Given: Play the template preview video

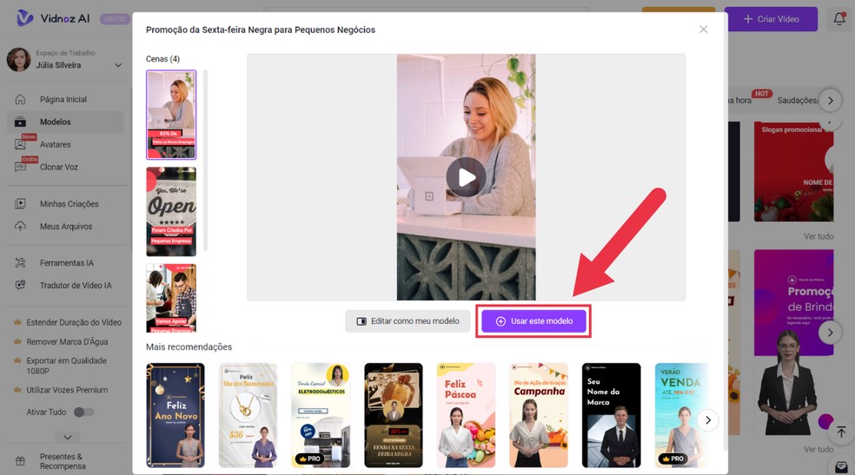Looking at the screenshot, I should click(x=467, y=177).
